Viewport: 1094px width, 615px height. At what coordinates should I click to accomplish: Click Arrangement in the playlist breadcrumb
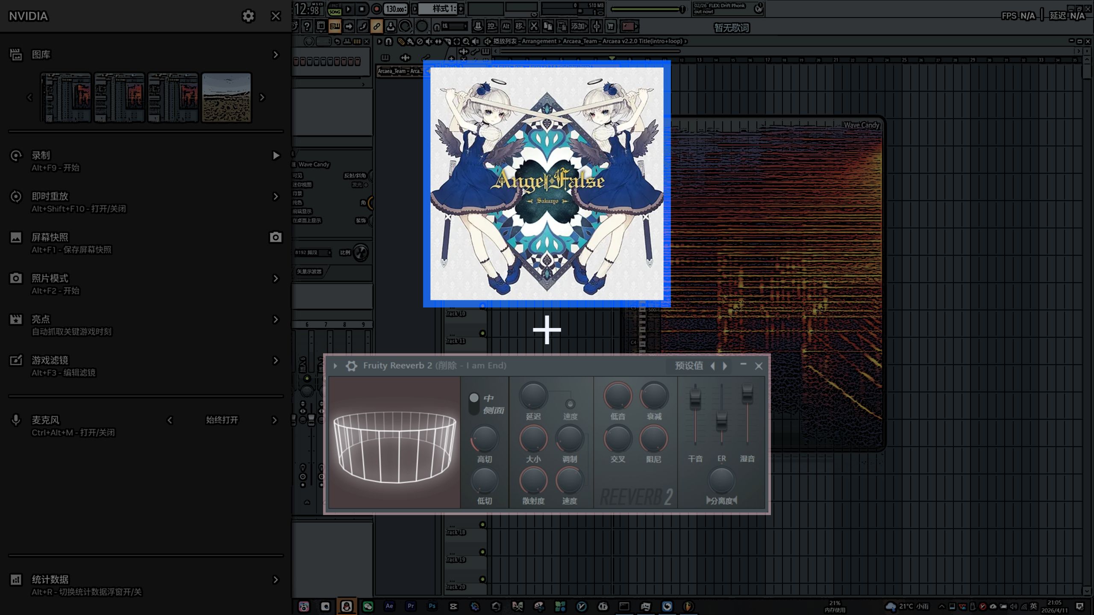[x=539, y=41]
